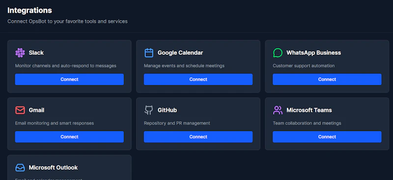
Task: Connect the GitHub integration
Action: (x=198, y=137)
